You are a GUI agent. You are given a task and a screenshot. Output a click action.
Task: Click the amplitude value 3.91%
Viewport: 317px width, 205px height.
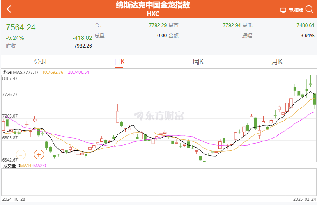tap(307, 36)
